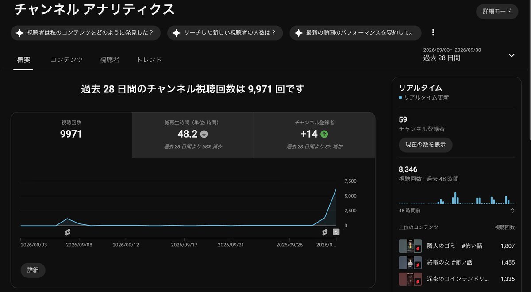Switch to the 視聴者 tab
This screenshot has width=531, height=292.
pos(109,60)
